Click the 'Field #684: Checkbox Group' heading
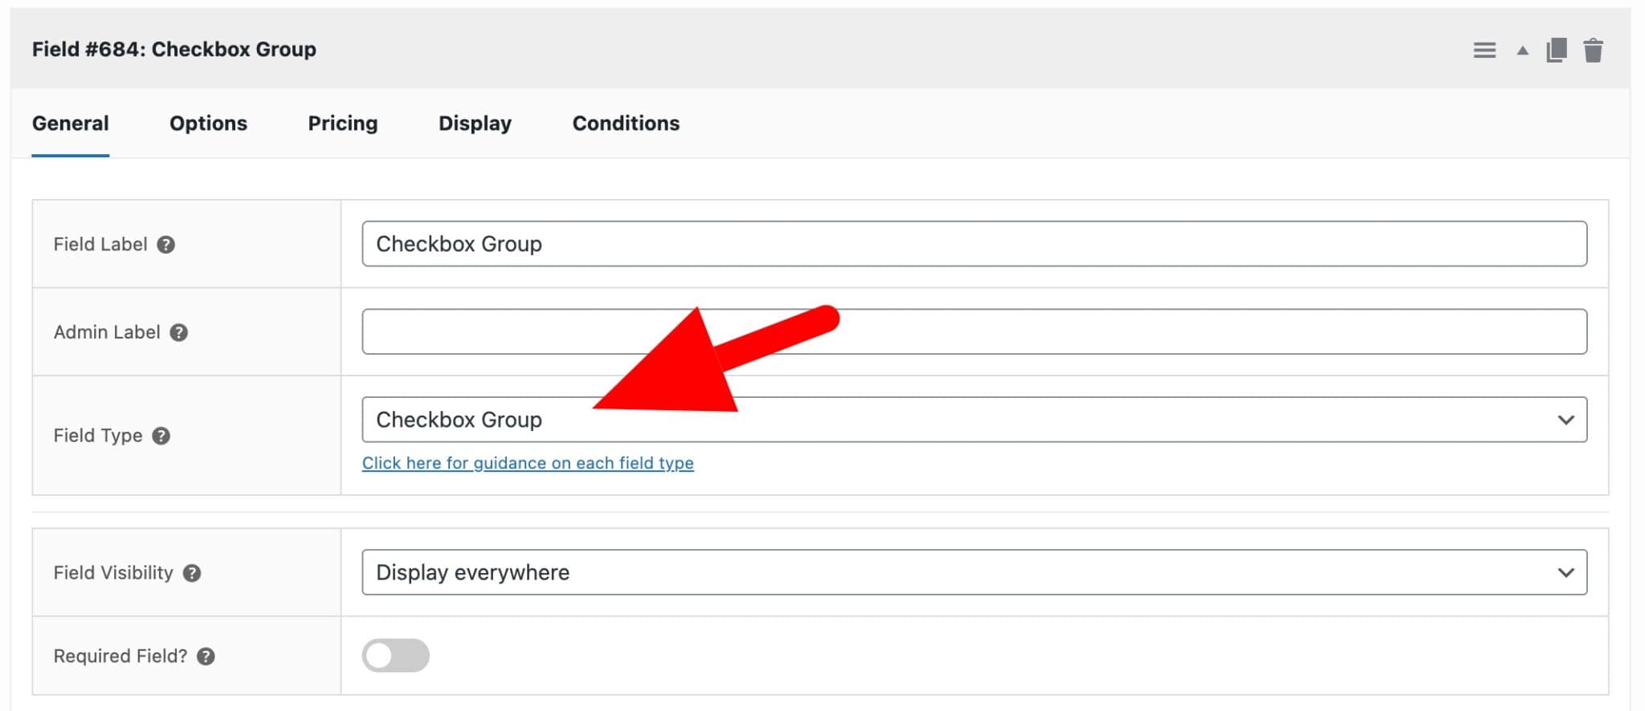Image resolution: width=1645 pixels, height=711 pixels. point(174,50)
